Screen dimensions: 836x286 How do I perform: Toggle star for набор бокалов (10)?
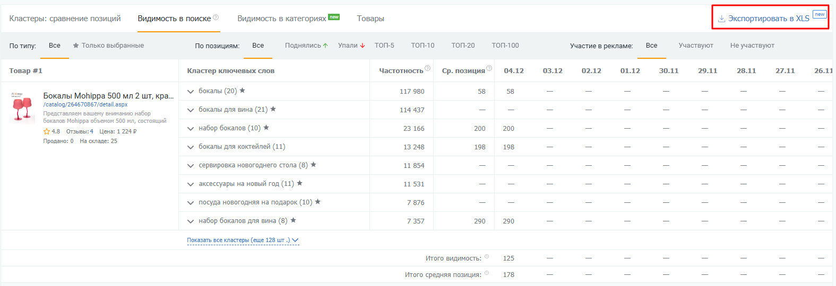(266, 128)
